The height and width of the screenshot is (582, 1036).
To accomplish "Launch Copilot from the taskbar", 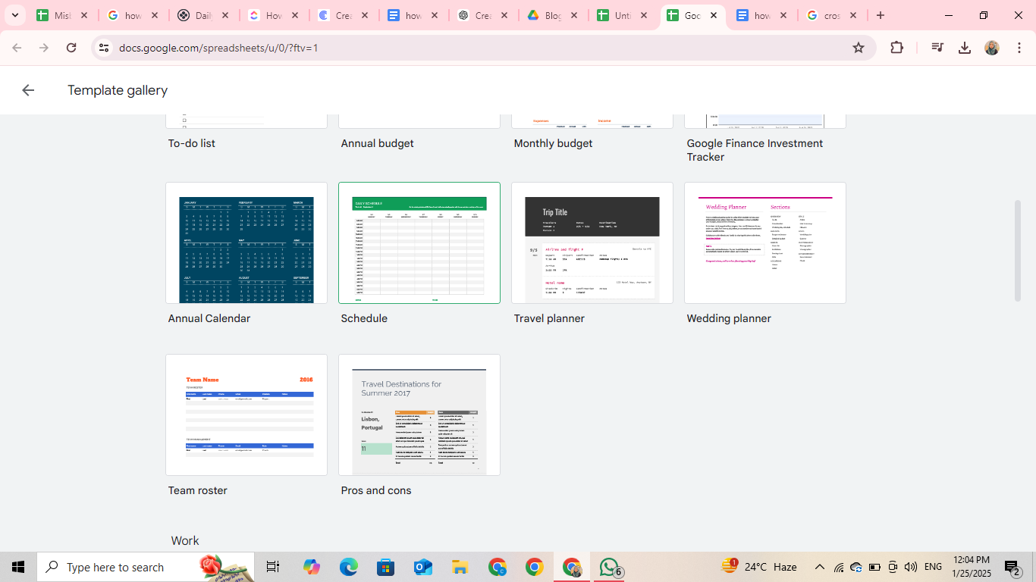I will tap(312, 567).
